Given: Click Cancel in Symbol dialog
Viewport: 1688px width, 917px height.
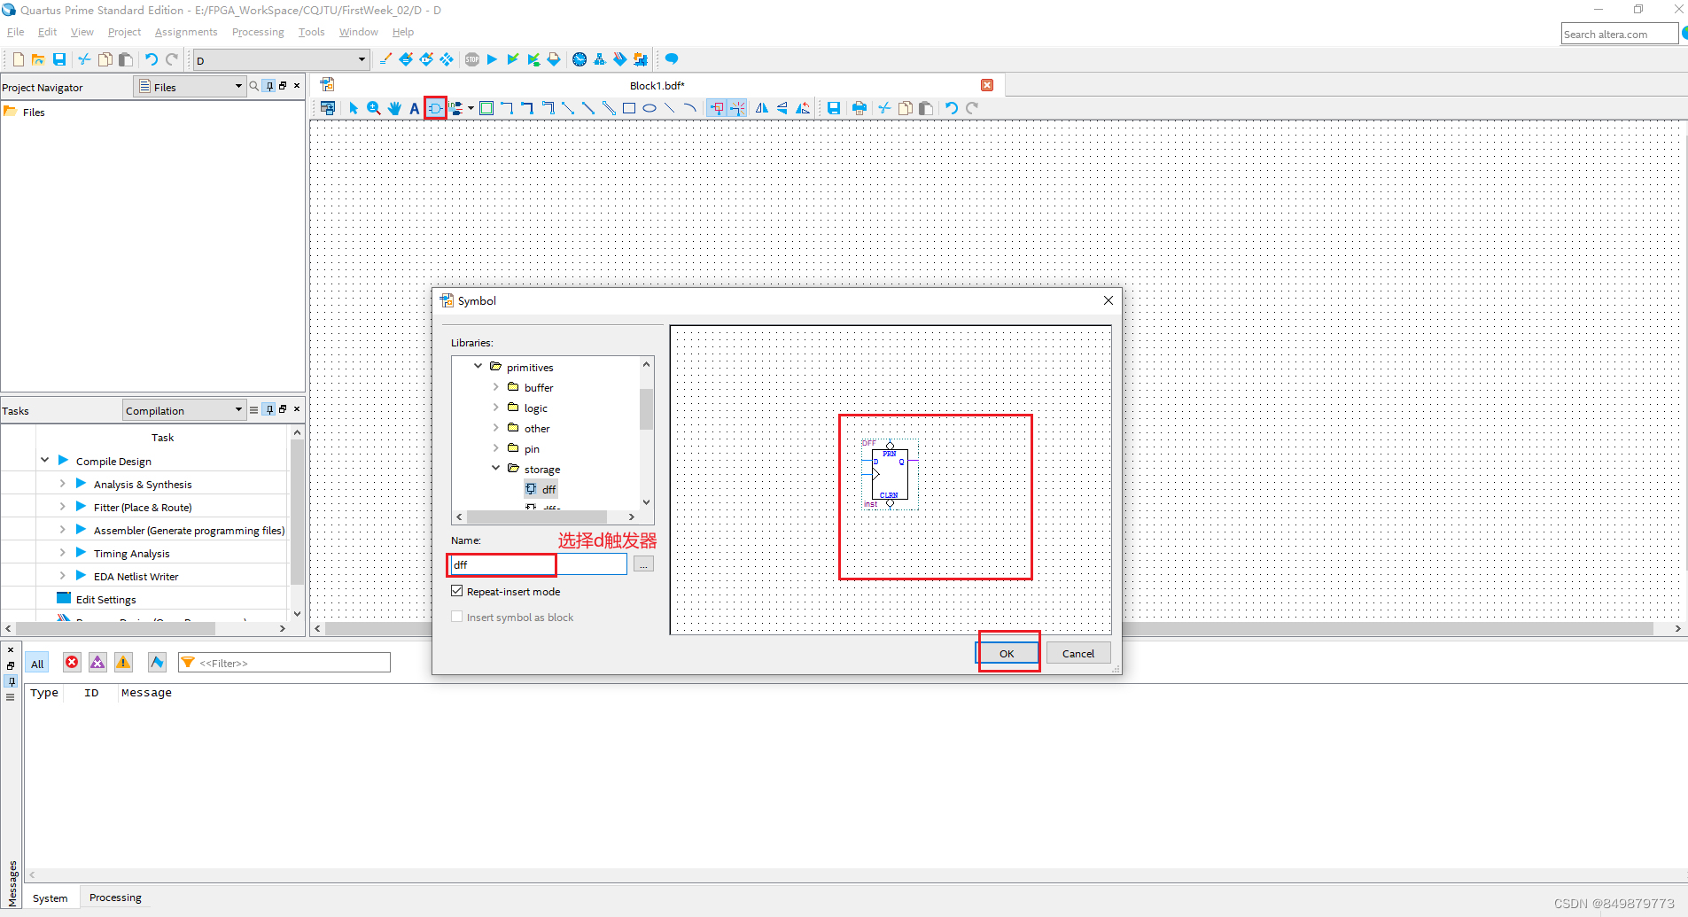Looking at the screenshot, I should [1078, 653].
